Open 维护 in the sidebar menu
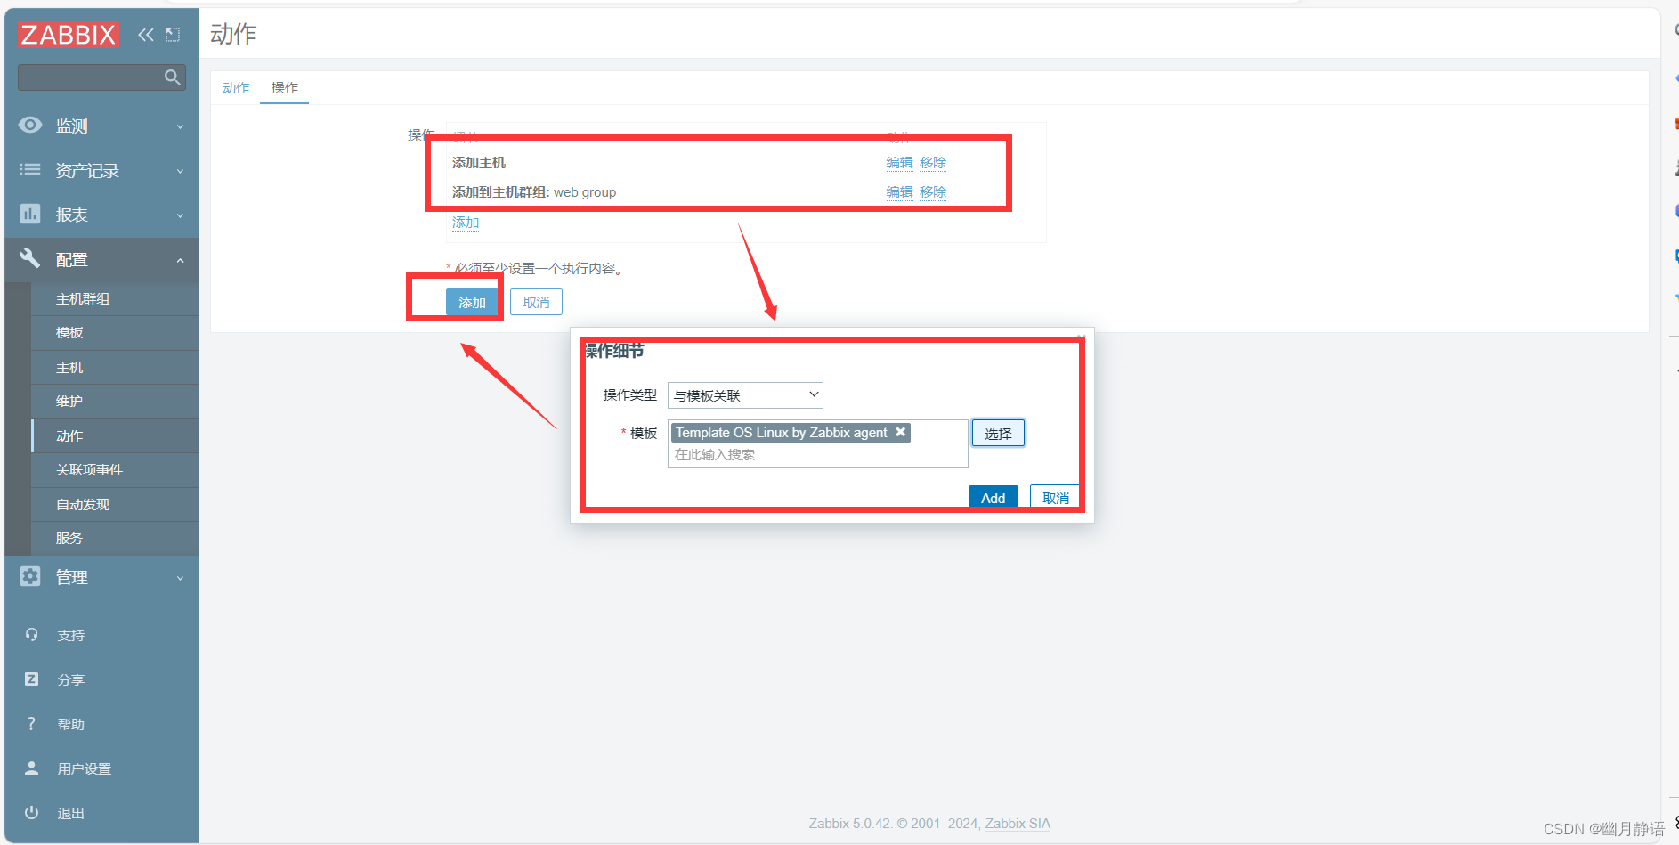 coord(115,402)
